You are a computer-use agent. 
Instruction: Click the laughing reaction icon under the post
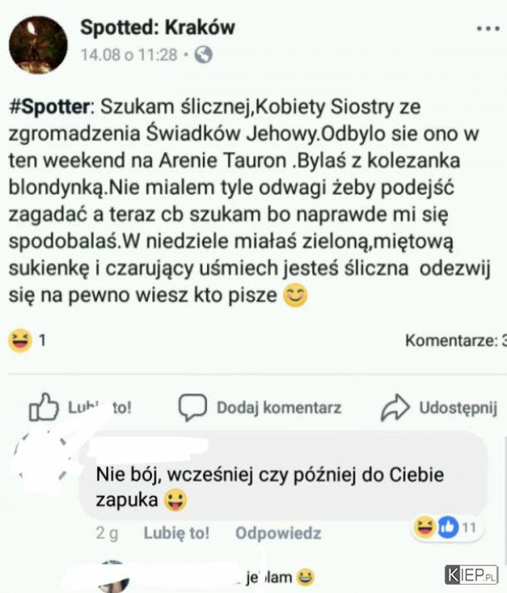tap(20, 340)
